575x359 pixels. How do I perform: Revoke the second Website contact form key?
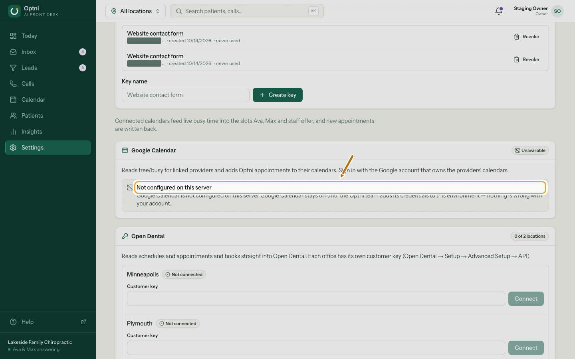[x=526, y=59]
